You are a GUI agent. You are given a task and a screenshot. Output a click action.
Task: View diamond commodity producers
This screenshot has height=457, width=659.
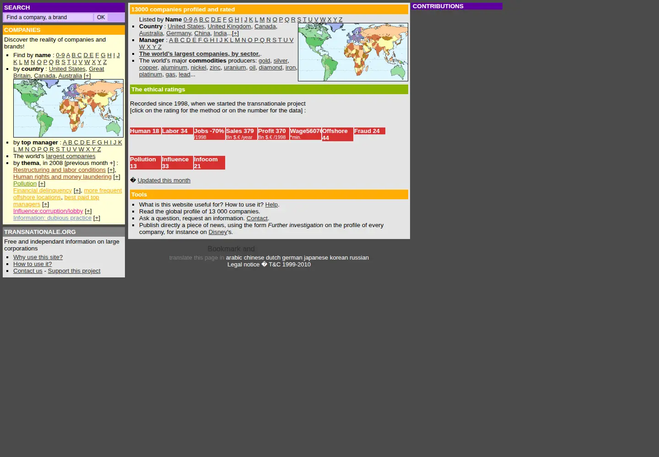pyautogui.click(x=270, y=68)
